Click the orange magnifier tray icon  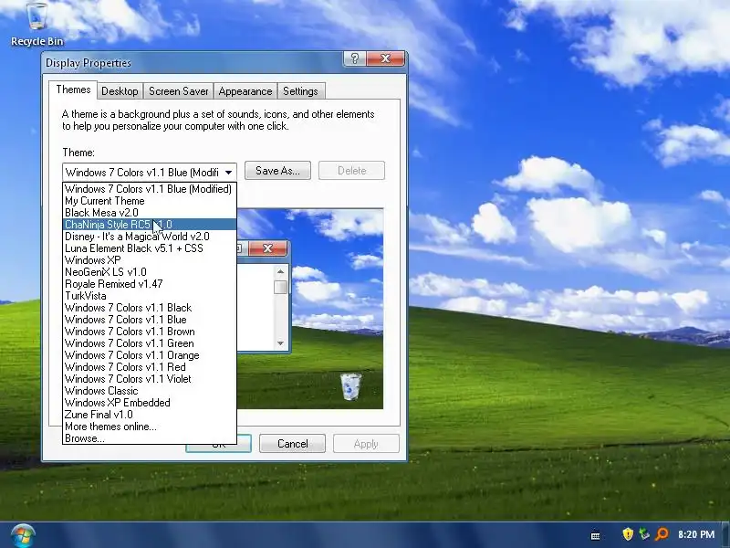(662, 534)
